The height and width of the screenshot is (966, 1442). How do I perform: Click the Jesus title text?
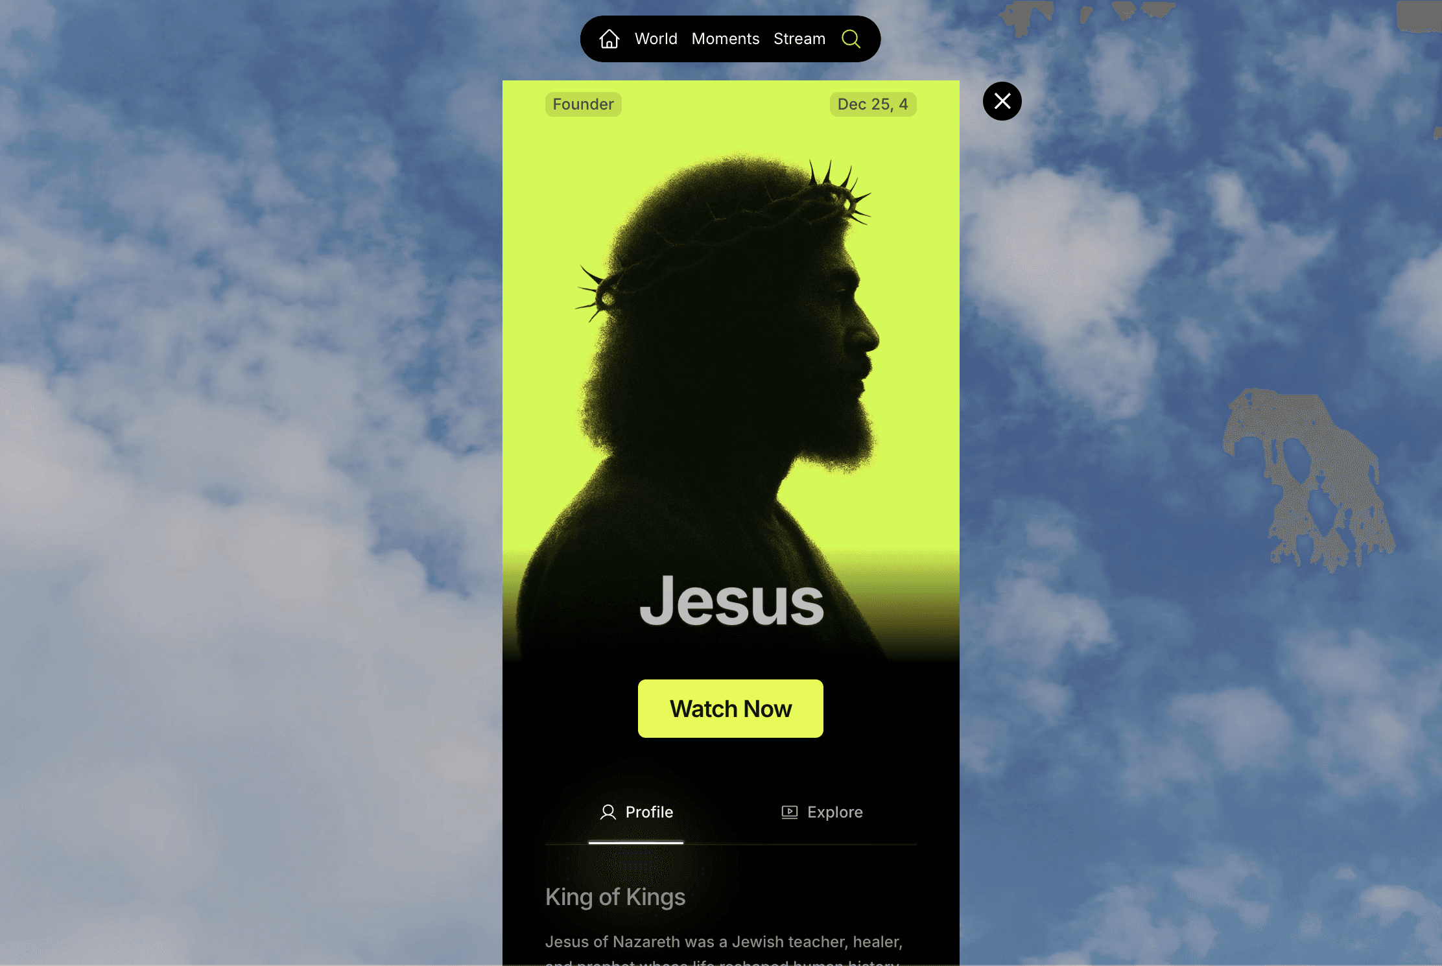731,602
